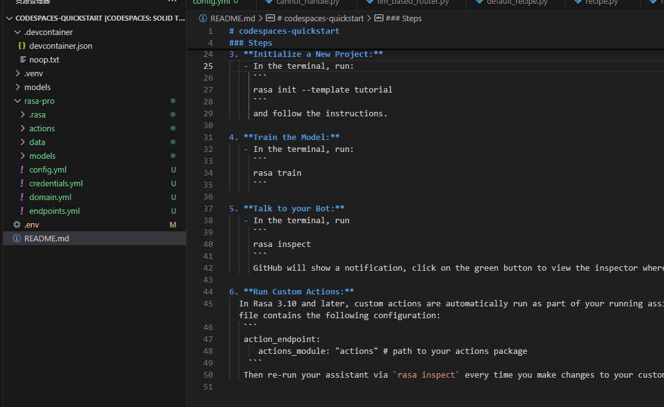Click the 'rasa init --template tutorial' line
The width and height of the screenshot is (664, 407).
click(323, 90)
